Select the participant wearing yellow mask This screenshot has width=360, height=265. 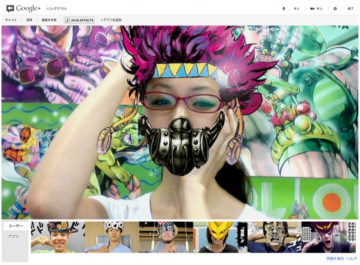pos(220,237)
